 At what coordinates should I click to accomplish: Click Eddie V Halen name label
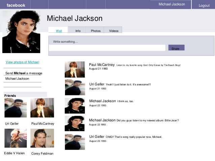coord(14,153)
